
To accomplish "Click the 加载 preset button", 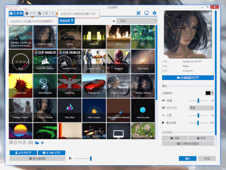I will click(x=175, y=138).
